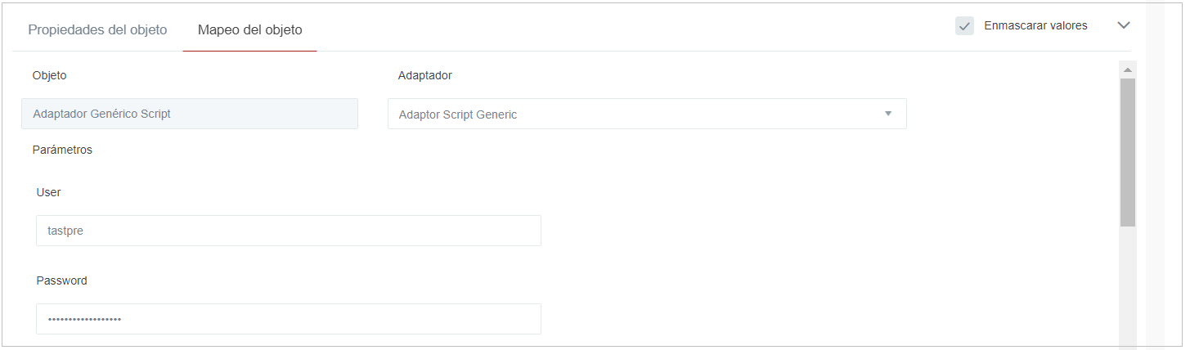Viewport: 1190px width, 350px height.
Task: Switch to Propiedades del objeto tab
Action: [97, 30]
